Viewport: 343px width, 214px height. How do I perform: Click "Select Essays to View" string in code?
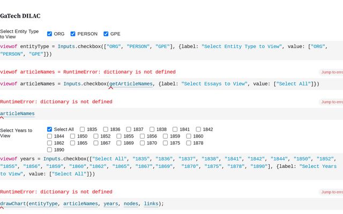click(x=214, y=84)
